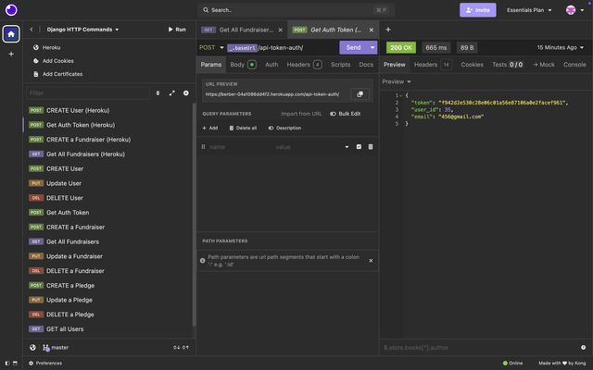The height and width of the screenshot is (370, 593).
Task: Open the Send options dropdown arrow
Action: point(372,47)
